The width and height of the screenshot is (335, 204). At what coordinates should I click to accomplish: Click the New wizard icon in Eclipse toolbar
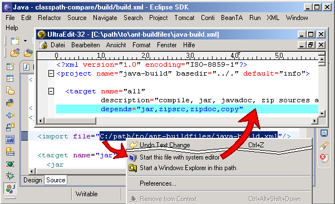15,41
